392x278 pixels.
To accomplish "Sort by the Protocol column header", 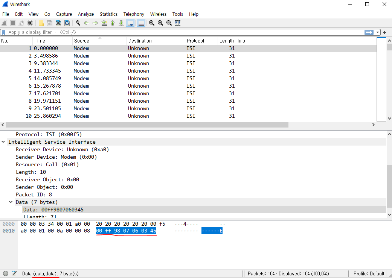I will pos(201,41).
